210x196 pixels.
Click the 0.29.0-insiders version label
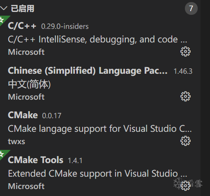coord(65,26)
